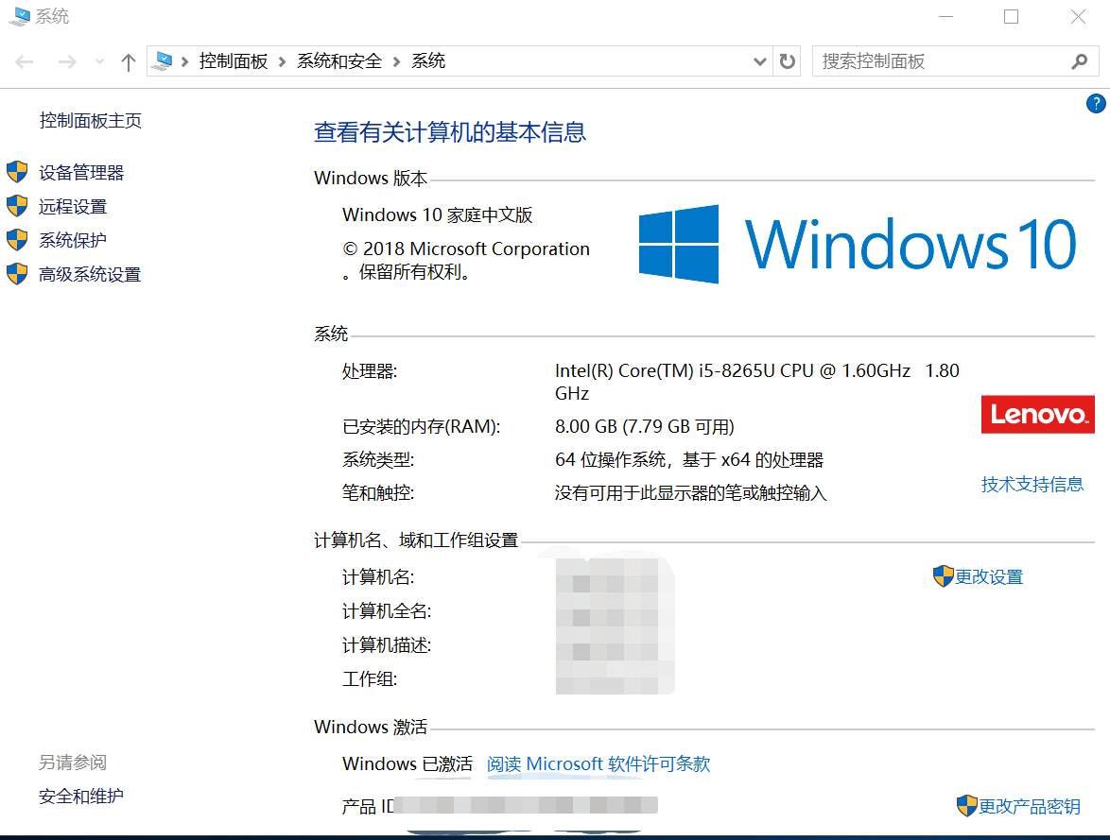Refresh the page with the refresh icon

(788, 61)
